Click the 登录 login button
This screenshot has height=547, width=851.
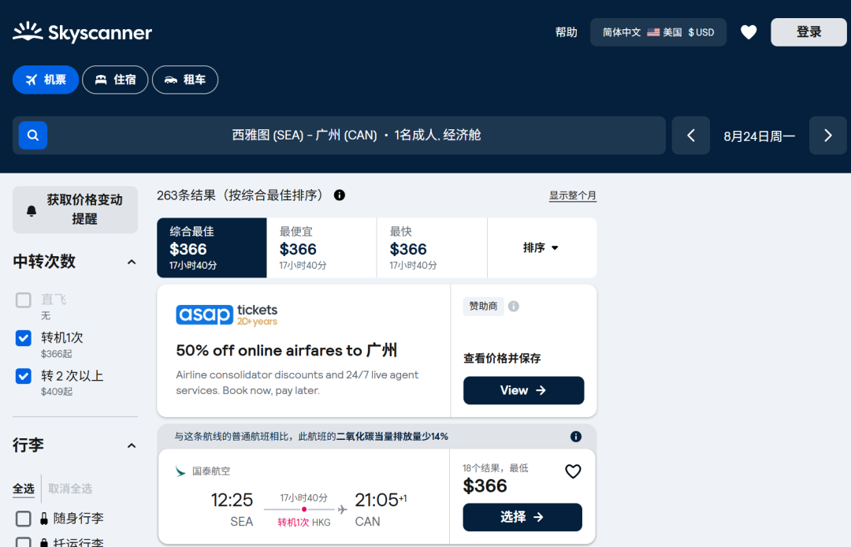[x=808, y=32]
